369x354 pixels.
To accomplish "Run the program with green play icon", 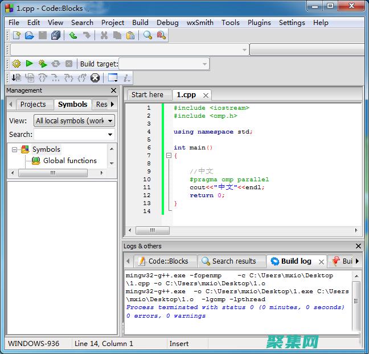I will [29, 64].
